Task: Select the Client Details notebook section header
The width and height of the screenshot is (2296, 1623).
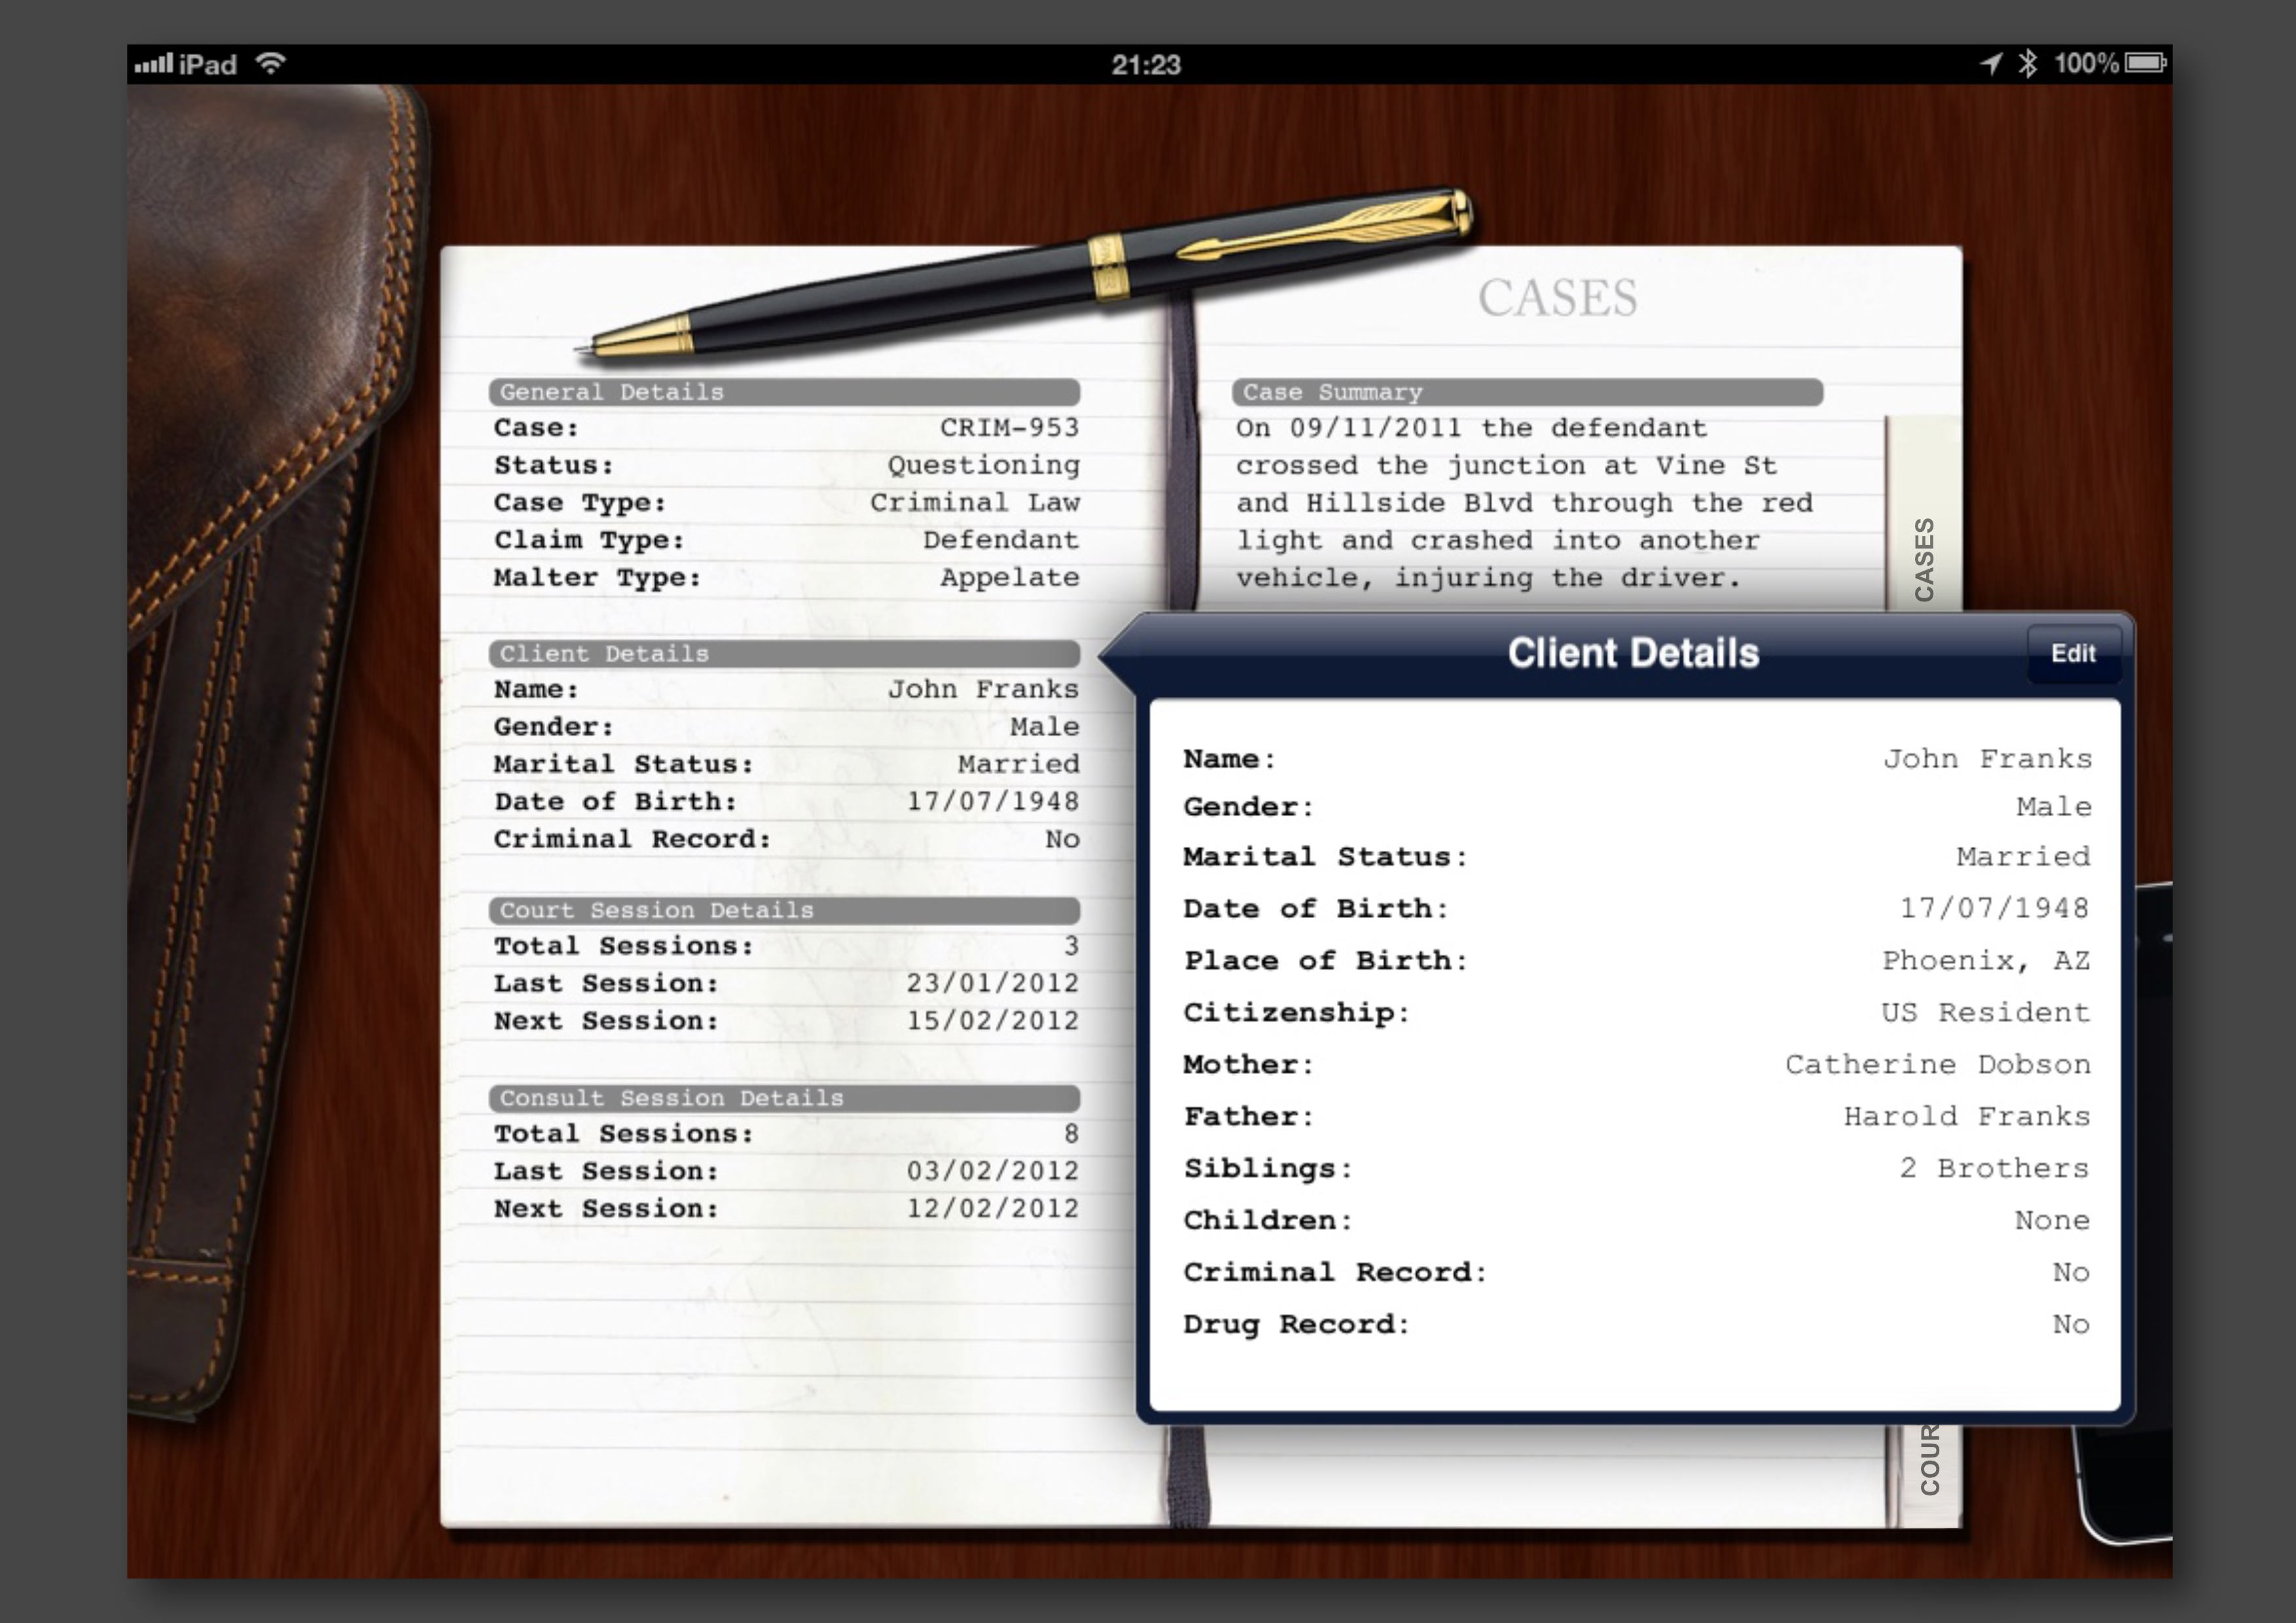Action: coord(784,654)
